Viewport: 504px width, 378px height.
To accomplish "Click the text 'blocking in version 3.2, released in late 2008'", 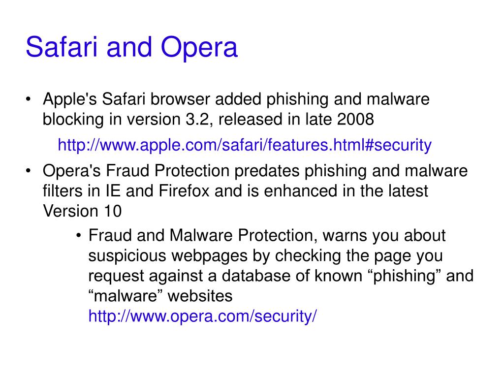I will point(208,119).
